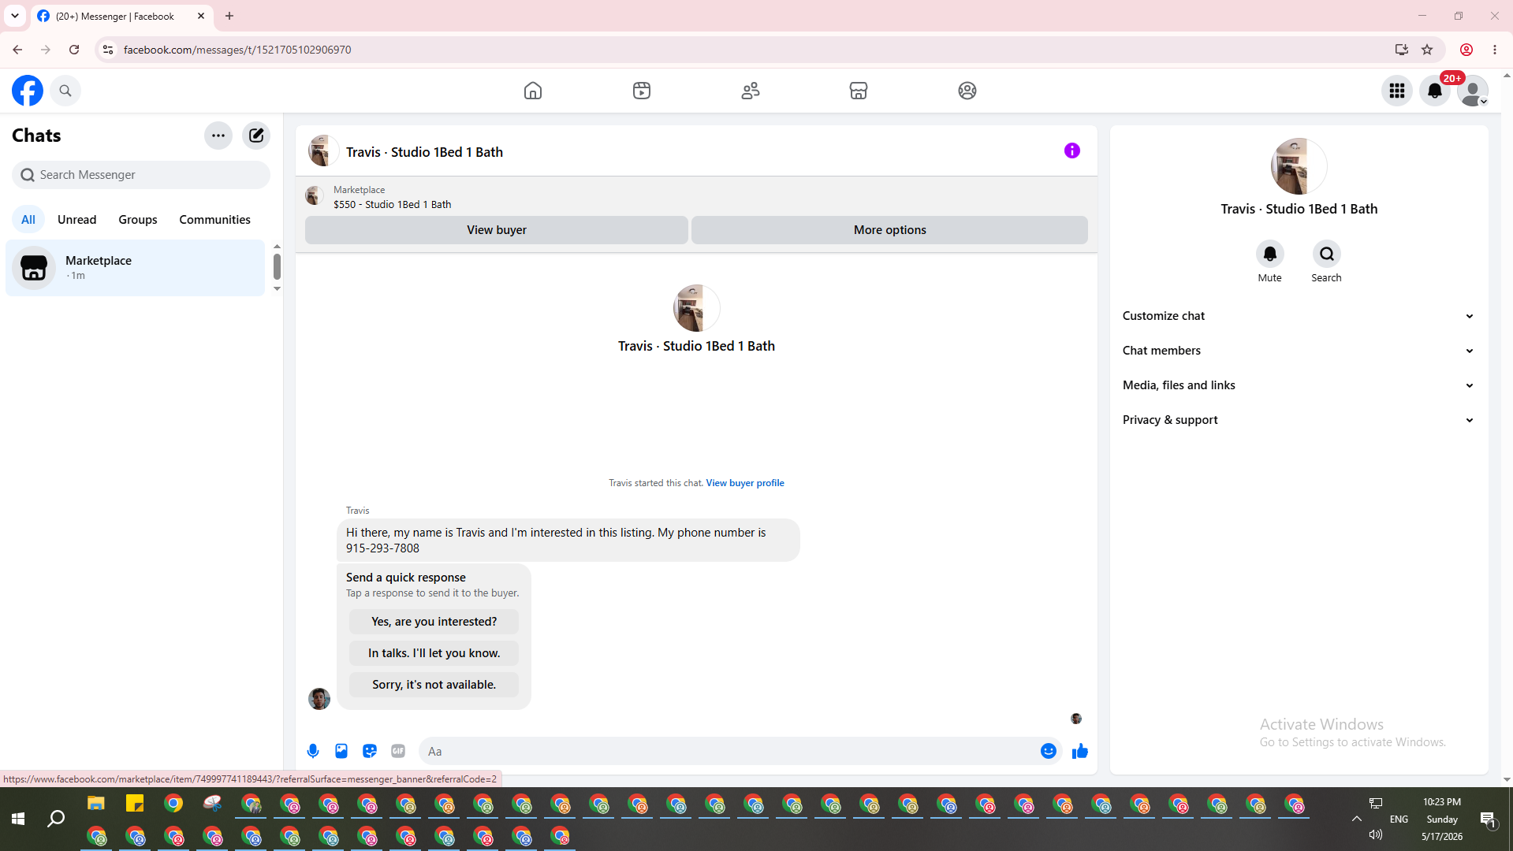Open the emoji picker in message box

click(x=1049, y=752)
